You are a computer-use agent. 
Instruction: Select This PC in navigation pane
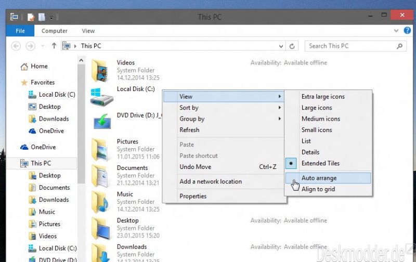coord(42,163)
